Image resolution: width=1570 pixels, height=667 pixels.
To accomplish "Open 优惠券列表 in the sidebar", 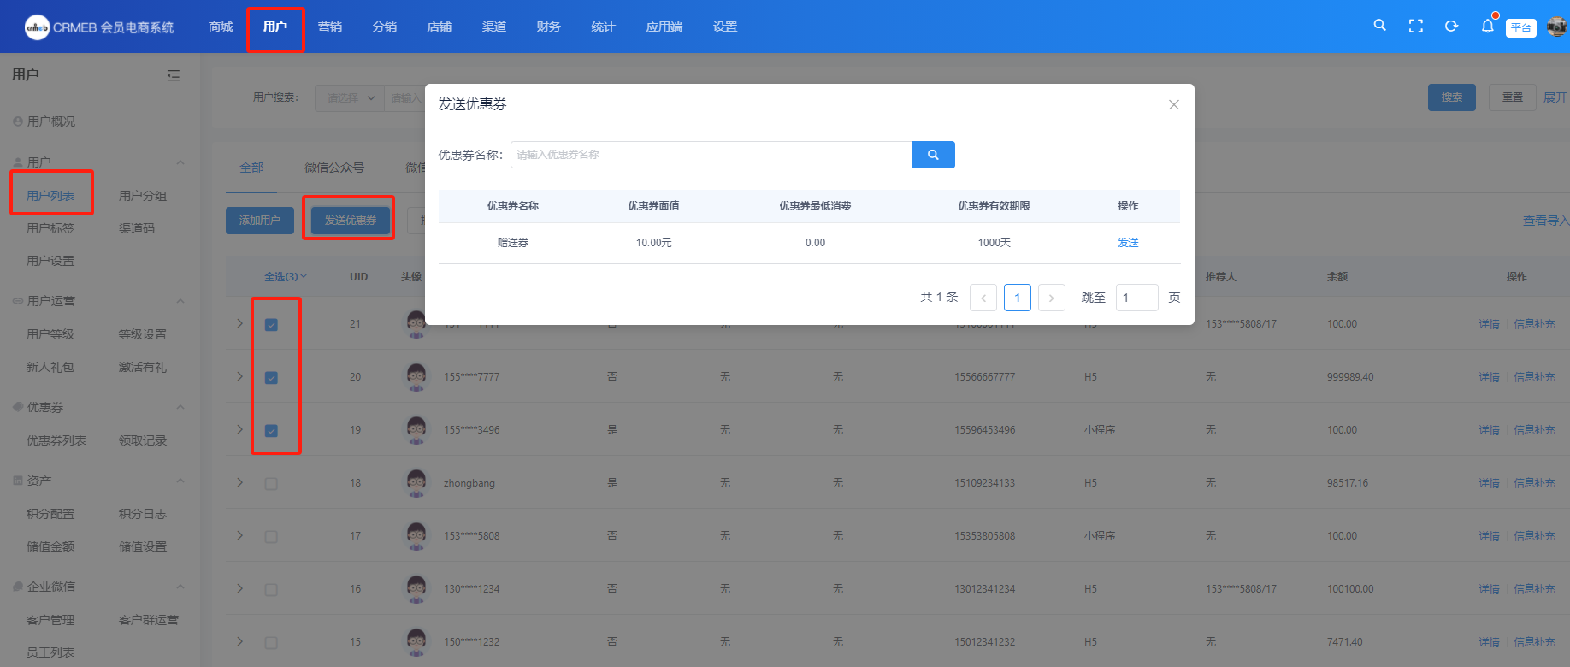I will click(56, 440).
